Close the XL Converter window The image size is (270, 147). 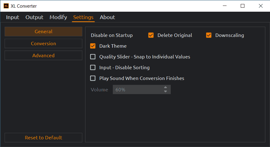point(261,6)
